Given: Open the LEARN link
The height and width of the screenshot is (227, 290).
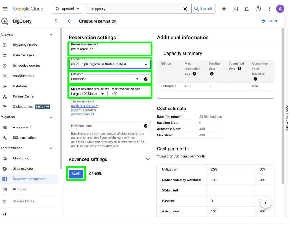Looking at the screenshot, I should 269,21.
